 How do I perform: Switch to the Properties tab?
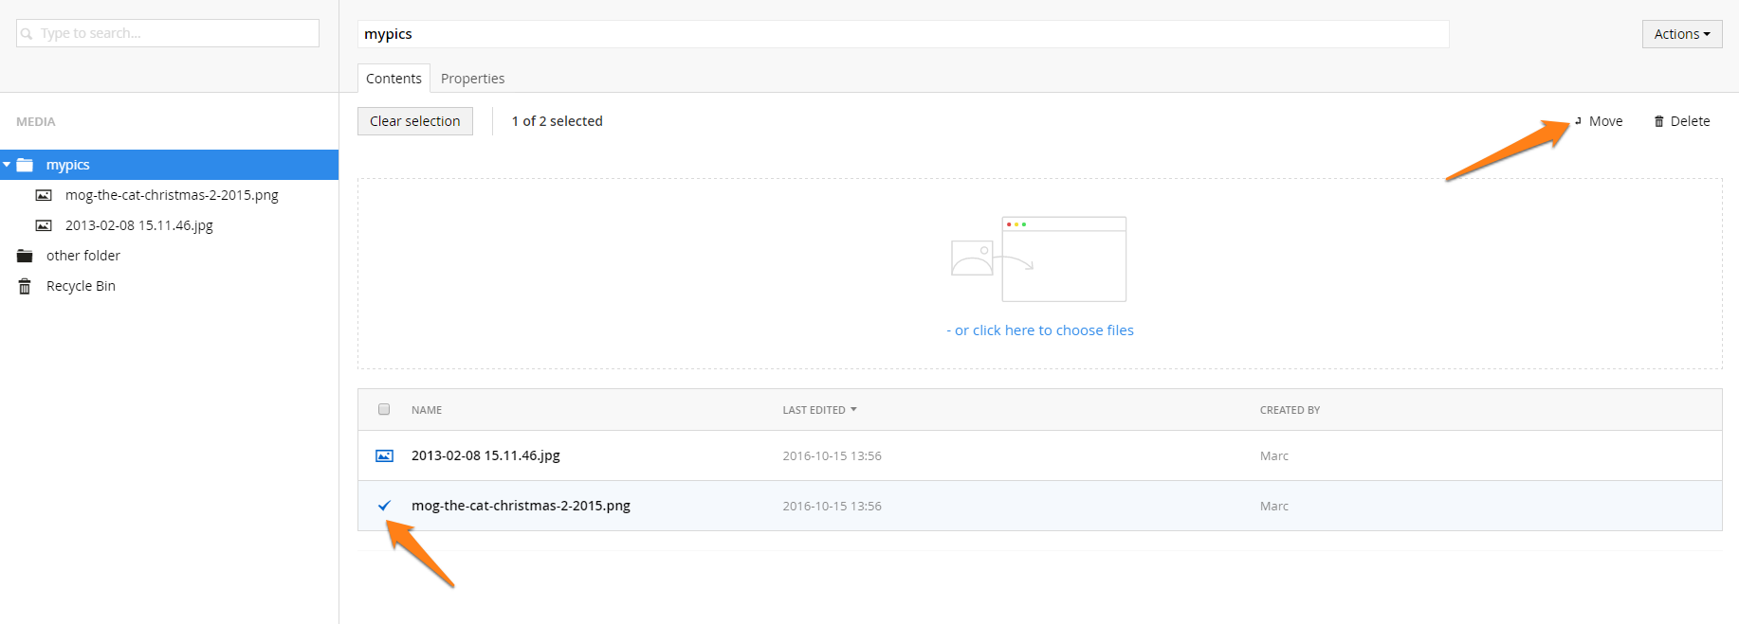pos(472,79)
